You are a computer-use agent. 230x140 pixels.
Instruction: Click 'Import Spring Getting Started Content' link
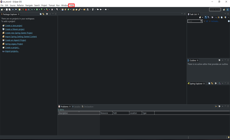pyautogui.click(x=21, y=37)
